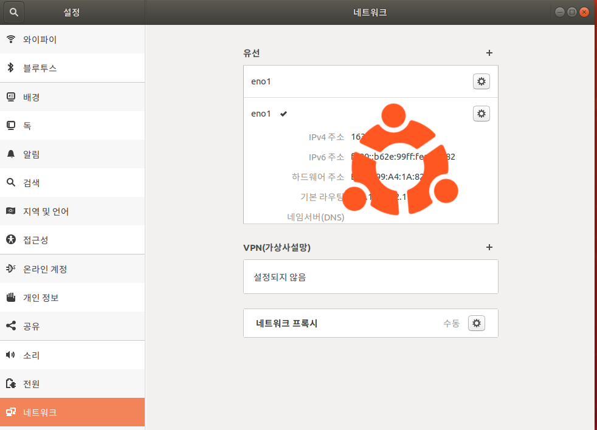This screenshot has height=430, width=597.
Task: Select the magnifier icon beside 검색
Action: [11, 182]
